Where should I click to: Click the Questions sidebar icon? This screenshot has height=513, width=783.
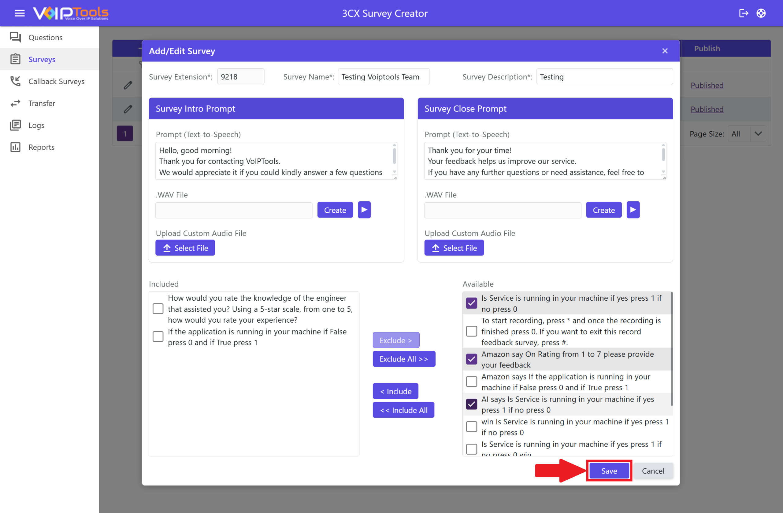point(16,37)
